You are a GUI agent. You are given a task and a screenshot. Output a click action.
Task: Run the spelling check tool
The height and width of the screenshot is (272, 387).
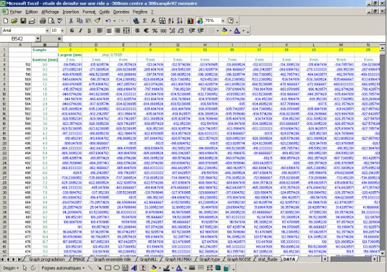[60, 21]
